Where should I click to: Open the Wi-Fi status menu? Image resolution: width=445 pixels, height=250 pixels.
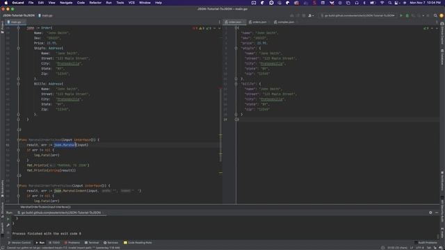coord(382,3)
